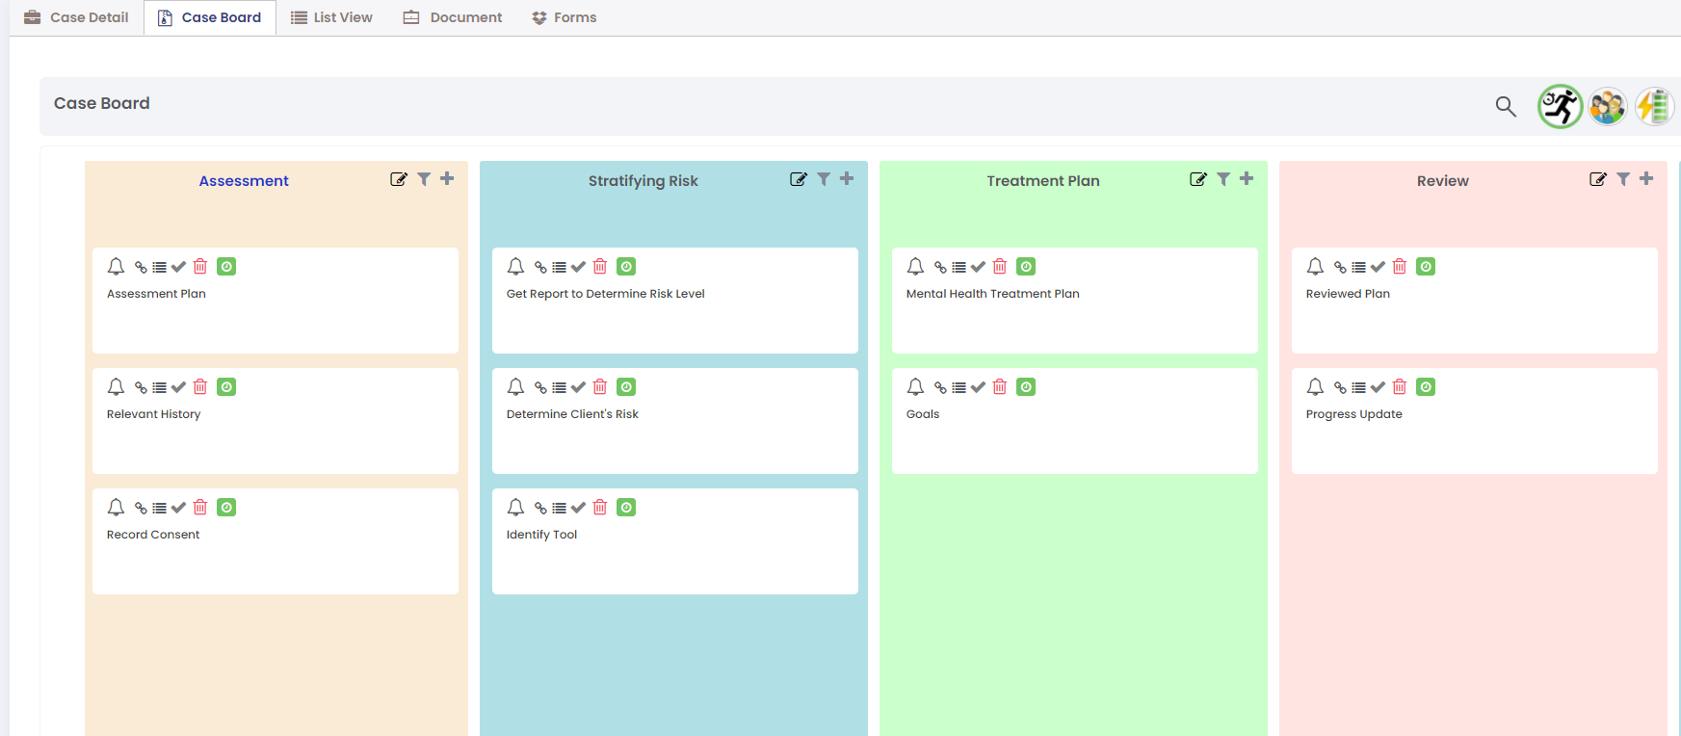Click green clock on Goals card
The width and height of the screenshot is (1681, 736).
(x=1026, y=387)
